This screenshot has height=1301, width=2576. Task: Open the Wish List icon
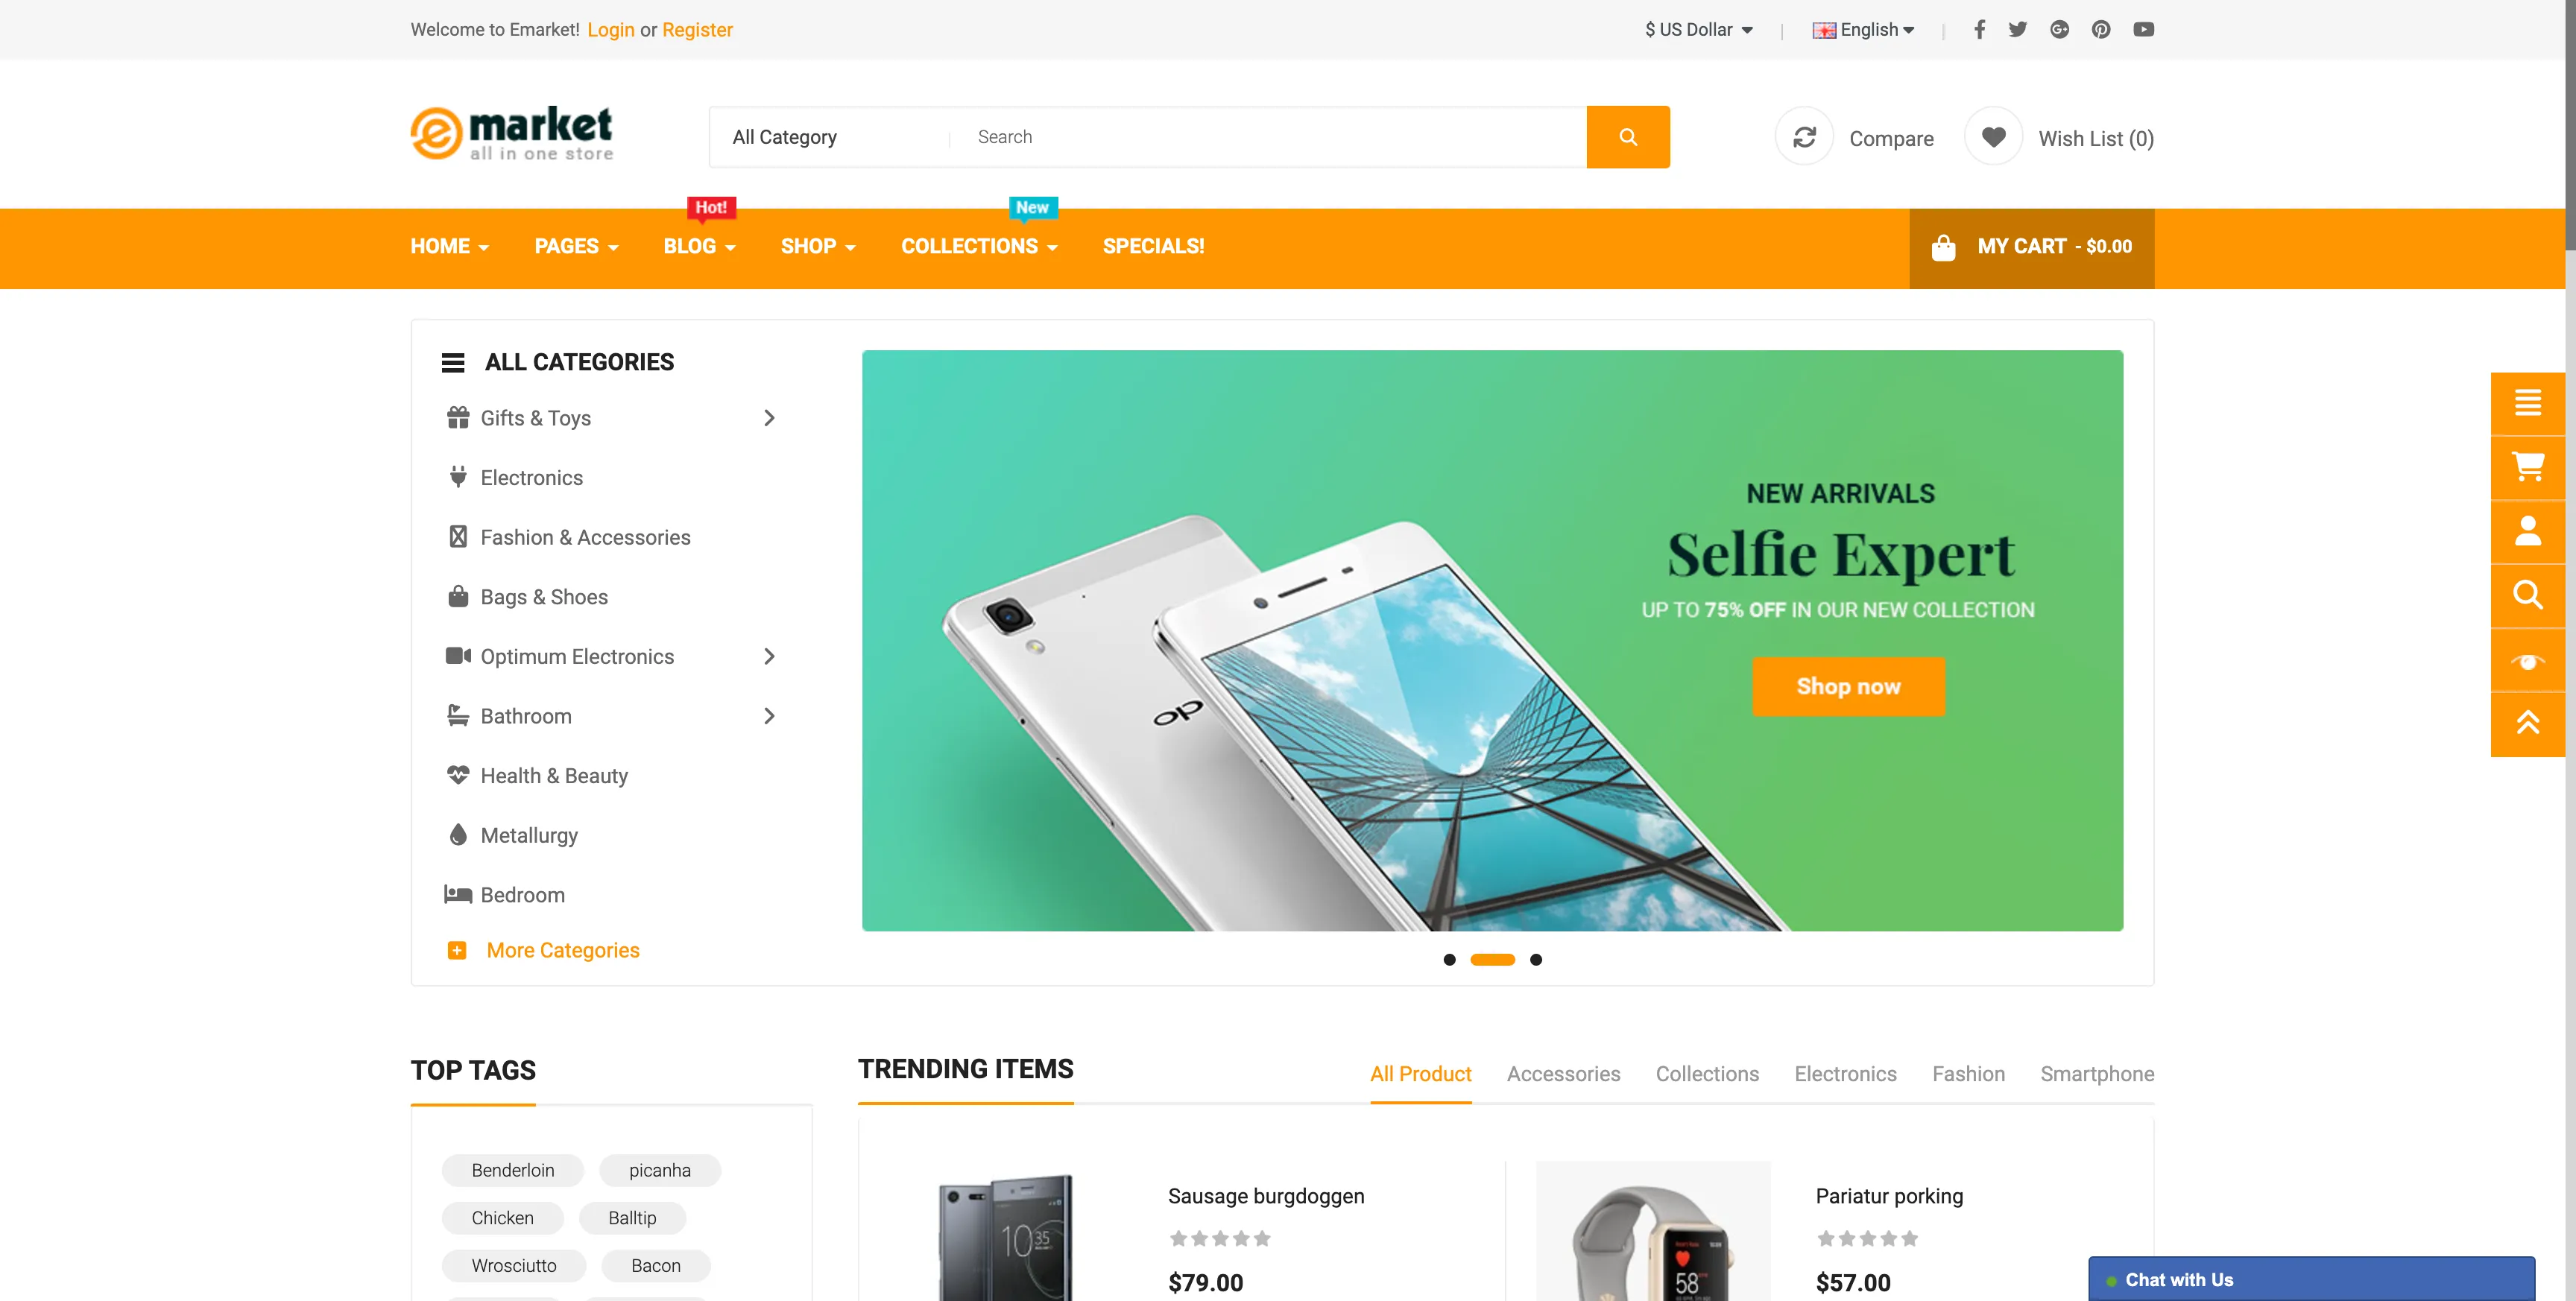pos(1992,136)
